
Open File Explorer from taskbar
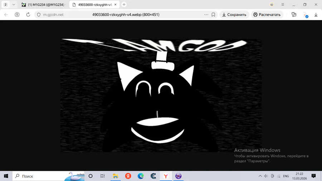tap(115, 176)
